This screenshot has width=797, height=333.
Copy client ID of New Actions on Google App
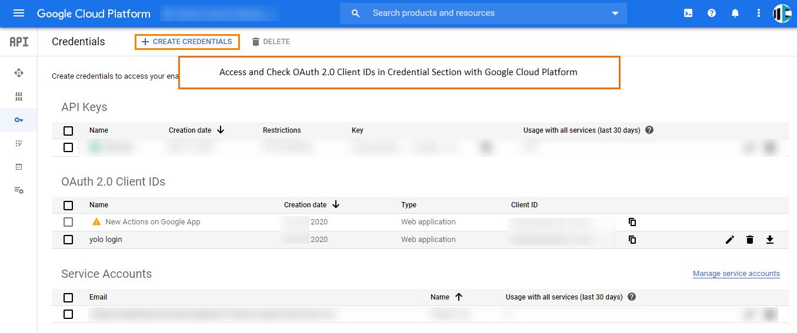point(632,222)
